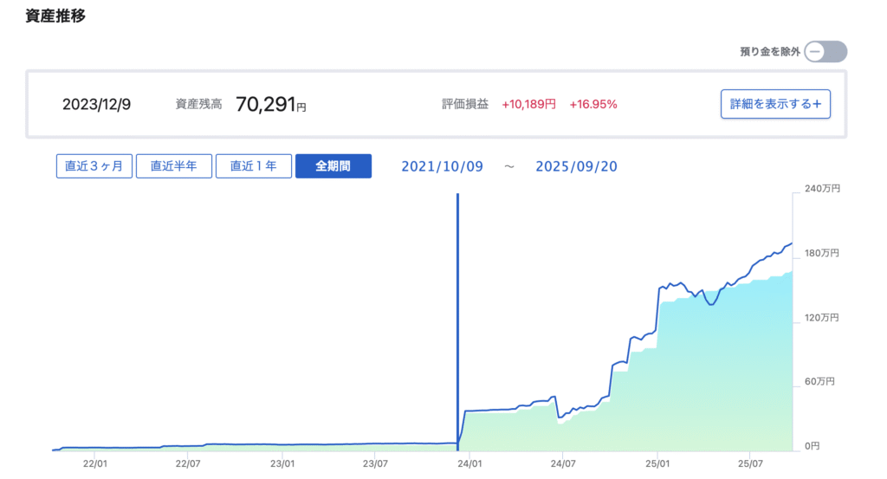
Task: Click the blue vertical marker line in chart
Action: (457, 303)
